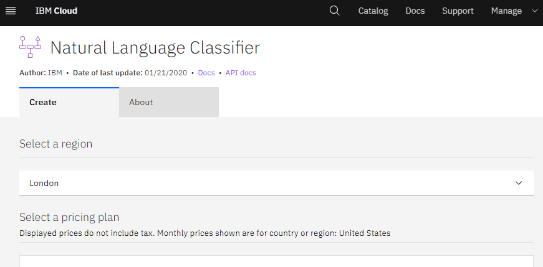
Task: Click the Natural Language Classifier page title
Action: point(155,48)
